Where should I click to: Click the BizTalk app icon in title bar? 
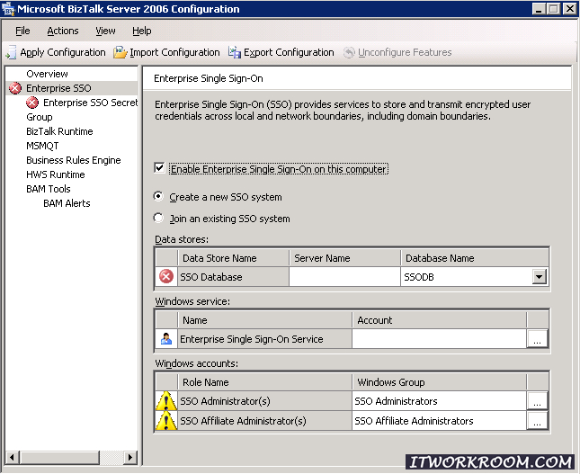tap(8, 9)
